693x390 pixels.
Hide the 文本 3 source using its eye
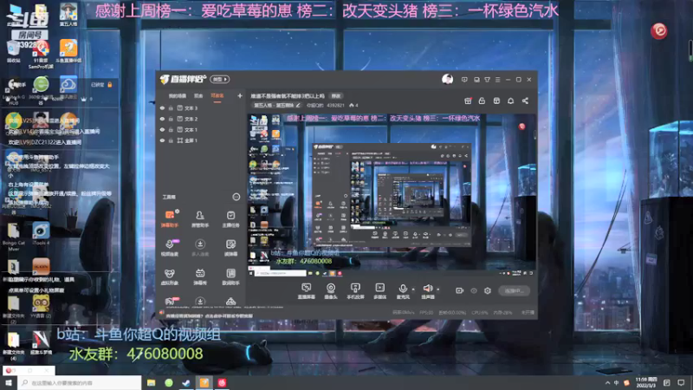pos(162,107)
